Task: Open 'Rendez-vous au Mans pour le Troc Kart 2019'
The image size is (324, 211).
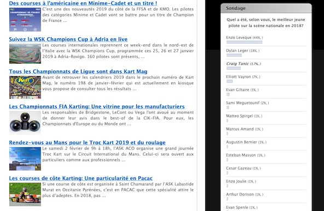Action: tap(87, 142)
